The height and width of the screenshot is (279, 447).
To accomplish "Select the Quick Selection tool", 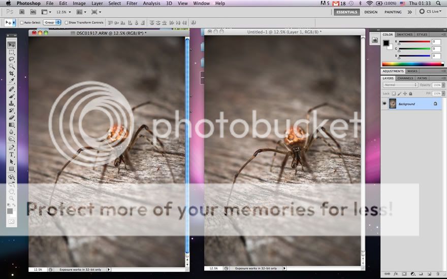I will point(11,66).
